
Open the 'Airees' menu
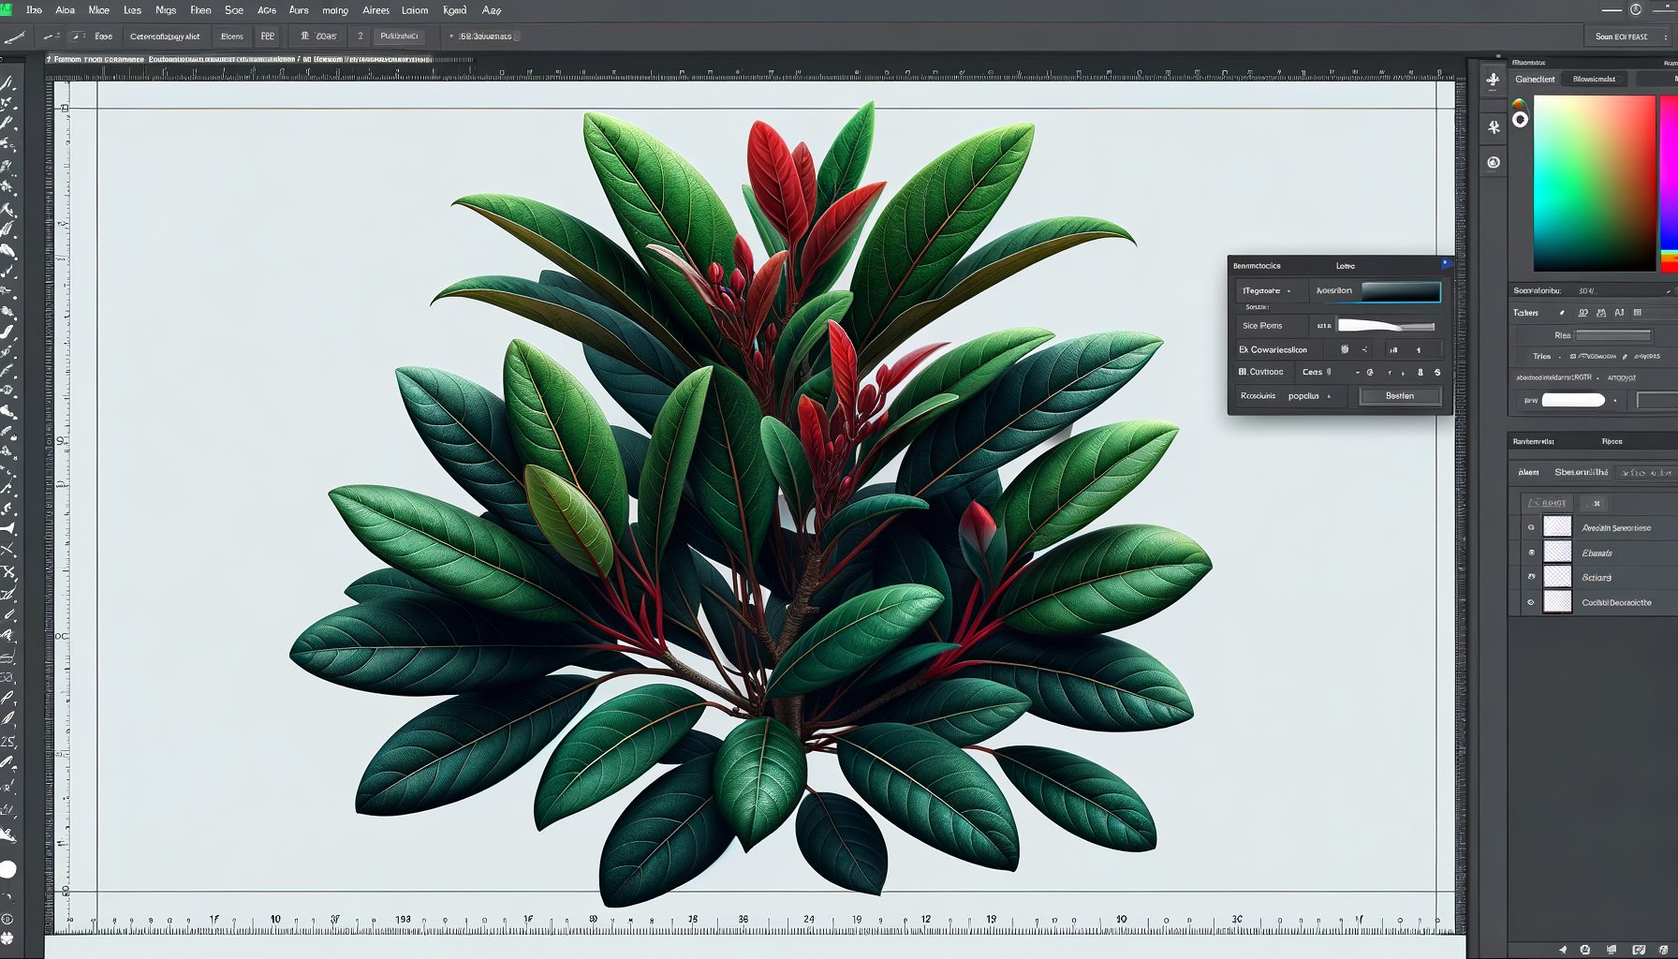pyautogui.click(x=375, y=10)
